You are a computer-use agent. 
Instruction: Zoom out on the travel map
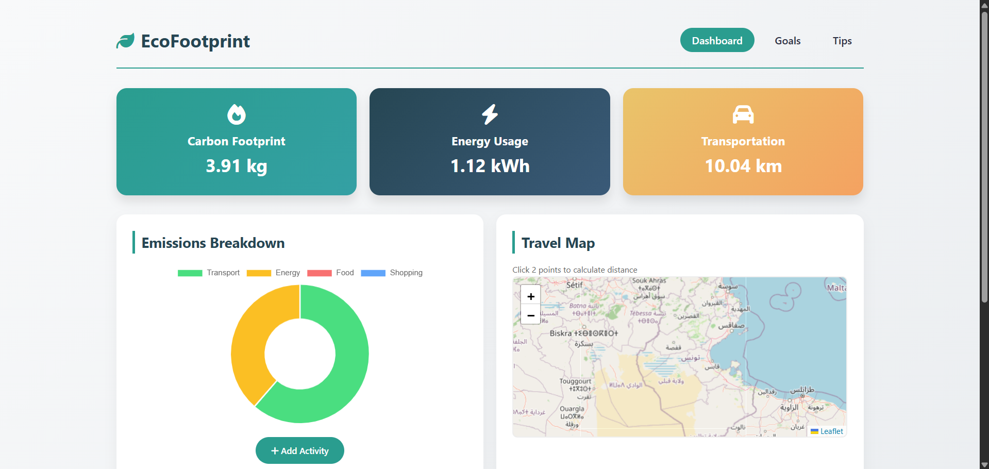pos(530,315)
